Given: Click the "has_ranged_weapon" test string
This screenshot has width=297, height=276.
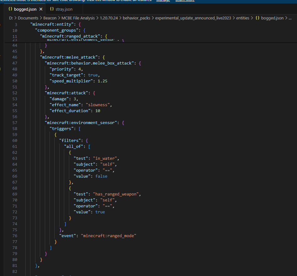Looking at the screenshot, I should click(117, 194).
